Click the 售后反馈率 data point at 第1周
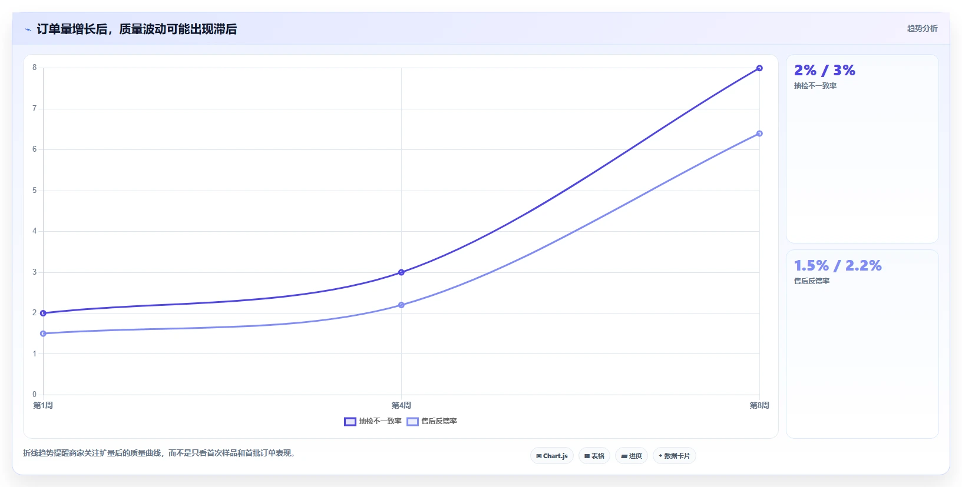The height and width of the screenshot is (487, 962). coord(43,333)
